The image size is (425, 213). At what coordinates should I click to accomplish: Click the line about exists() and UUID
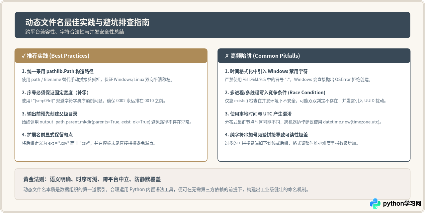[306, 101]
